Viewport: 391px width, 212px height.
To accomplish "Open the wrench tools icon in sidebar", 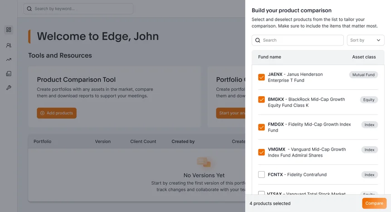I will click(x=9, y=88).
